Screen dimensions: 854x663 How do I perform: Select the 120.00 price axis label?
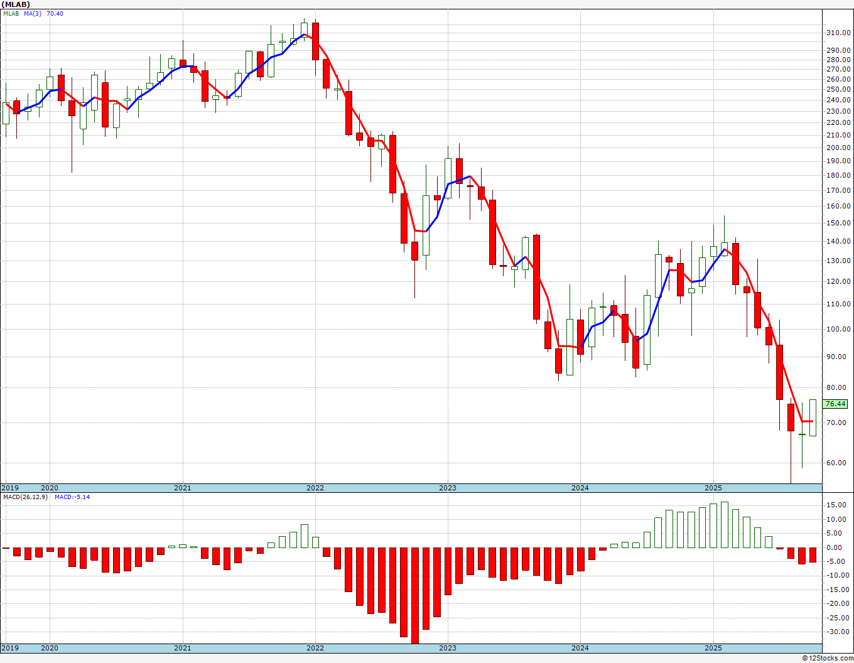click(838, 282)
